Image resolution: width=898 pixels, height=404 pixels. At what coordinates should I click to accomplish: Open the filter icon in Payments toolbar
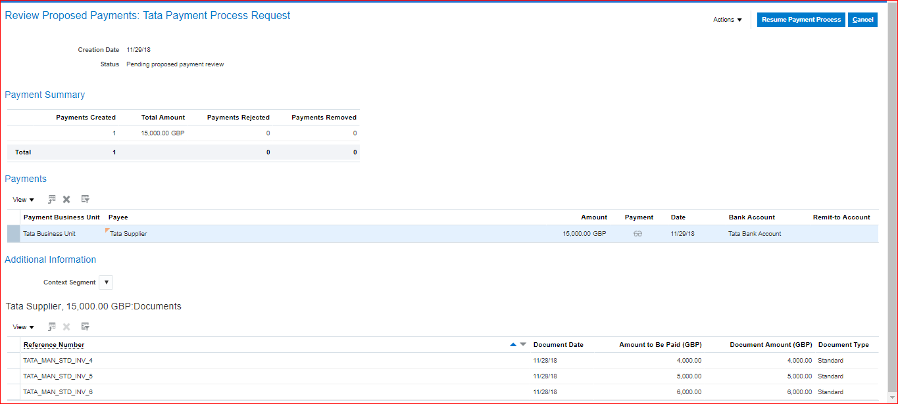point(85,199)
